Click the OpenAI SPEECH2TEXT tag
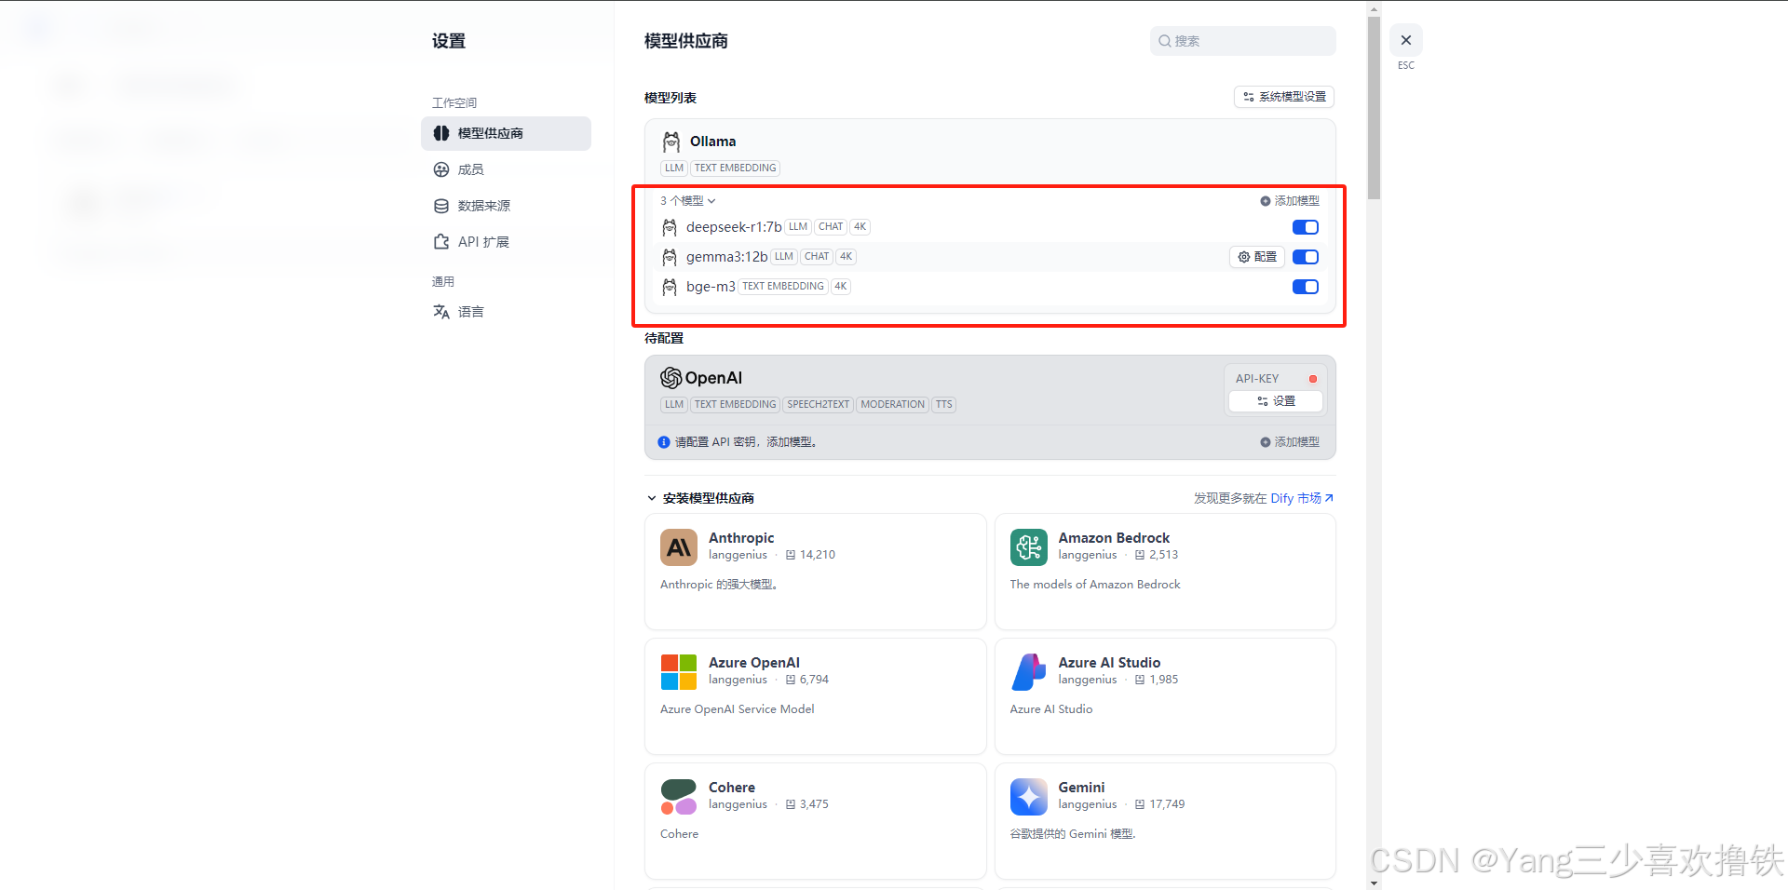Image resolution: width=1788 pixels, height=890 pixels. (818, 404)
